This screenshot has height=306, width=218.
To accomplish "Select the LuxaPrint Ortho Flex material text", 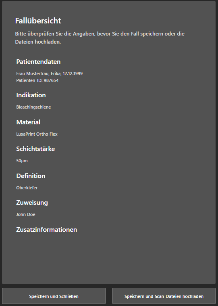I will pos(37,134).
